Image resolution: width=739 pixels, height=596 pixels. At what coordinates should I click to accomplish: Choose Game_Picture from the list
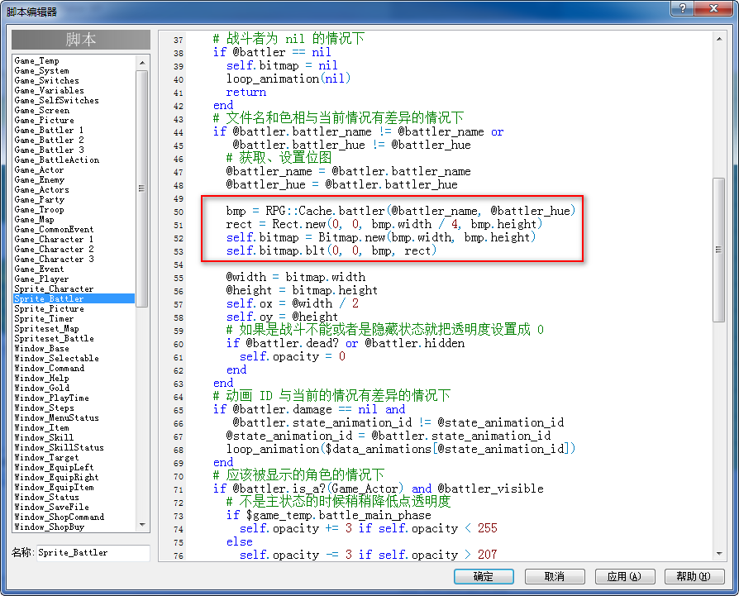[x=45, y=120]
